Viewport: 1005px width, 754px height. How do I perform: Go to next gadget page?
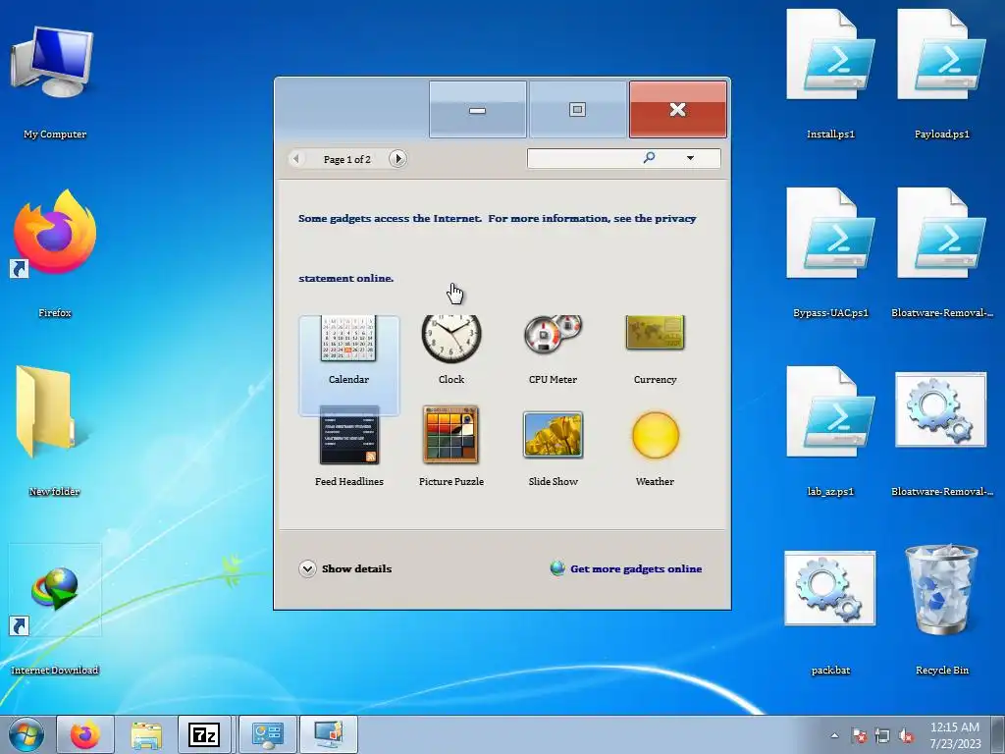pyautogui.click(x=397, y=158)
